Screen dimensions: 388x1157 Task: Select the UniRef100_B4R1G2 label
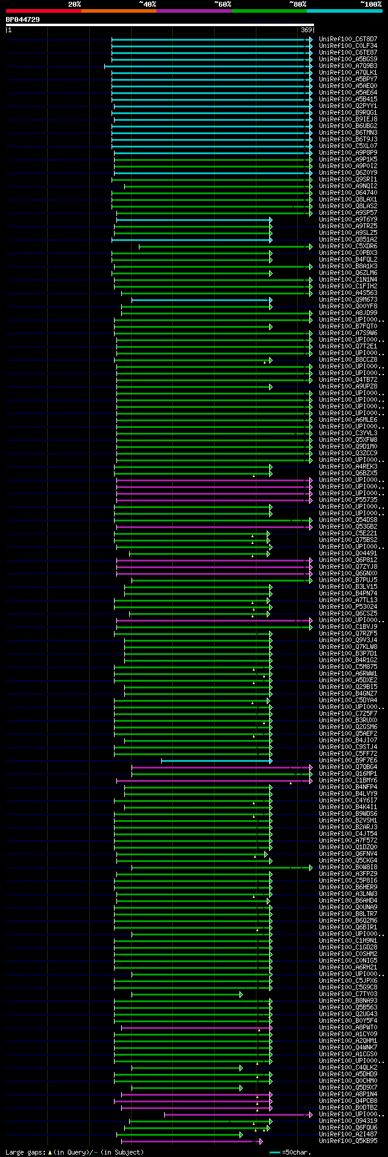tap(348, 660)
